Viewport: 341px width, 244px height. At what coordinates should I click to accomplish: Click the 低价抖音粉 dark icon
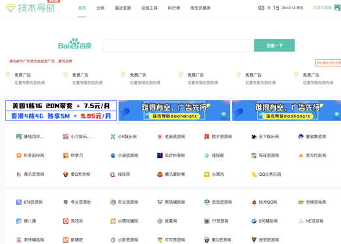(160, 156)
